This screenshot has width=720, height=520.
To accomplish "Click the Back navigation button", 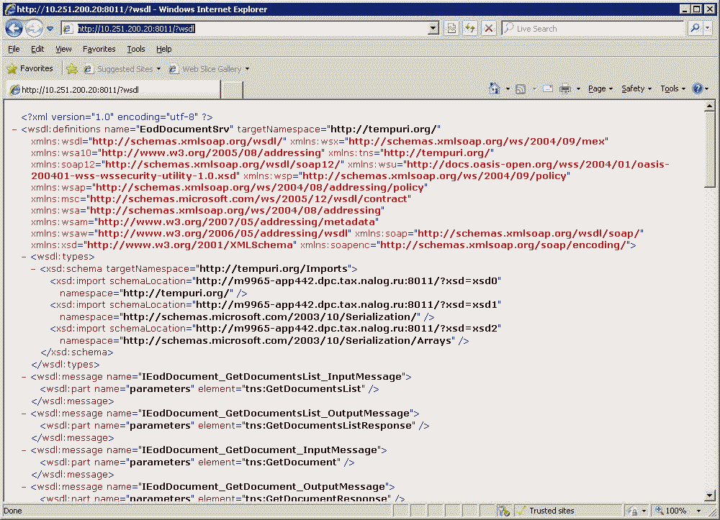I will (14, 29).
